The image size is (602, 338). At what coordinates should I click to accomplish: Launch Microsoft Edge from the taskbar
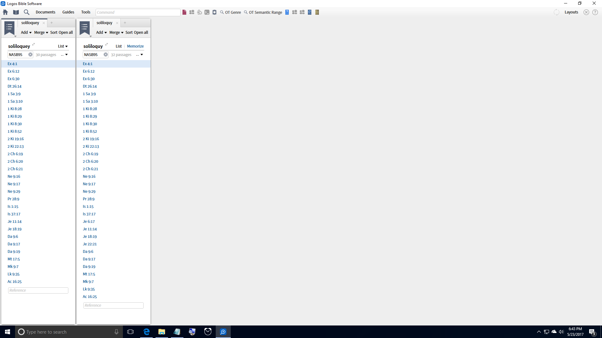(146, 332)
